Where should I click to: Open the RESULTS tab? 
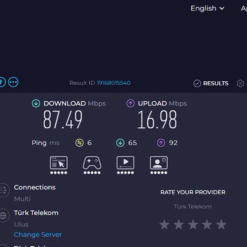pos(211,83)
